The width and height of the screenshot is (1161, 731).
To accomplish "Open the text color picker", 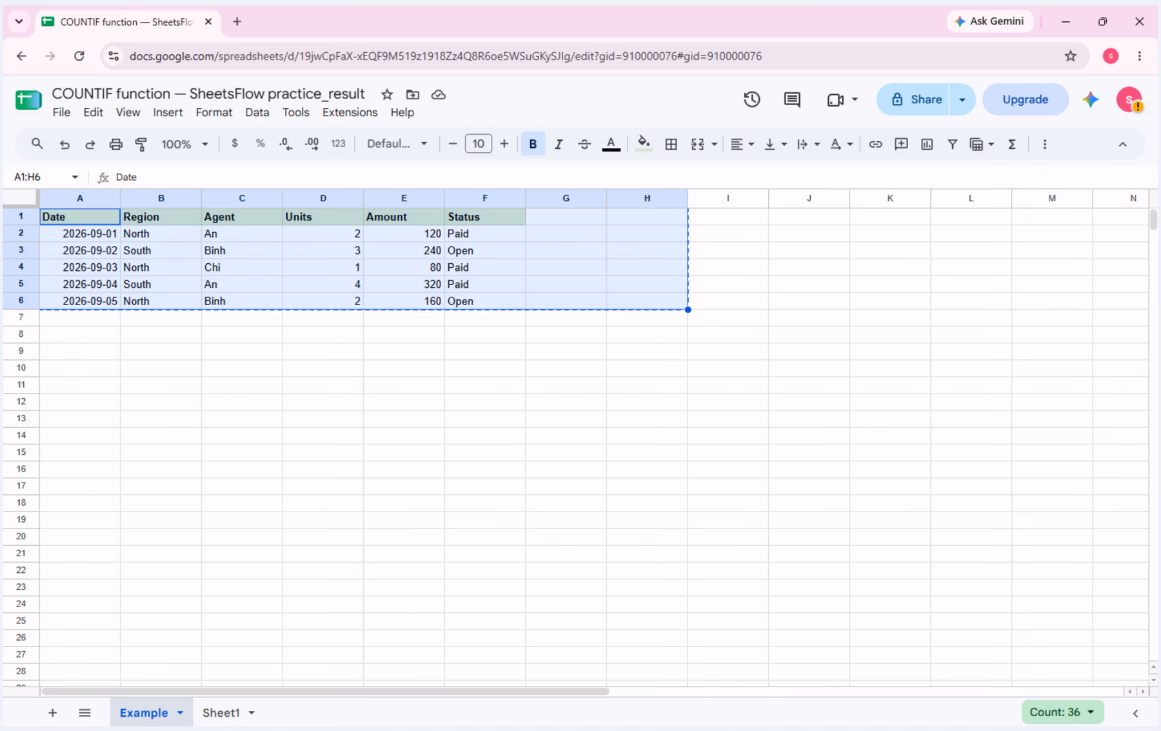I will (x=611, y=144).
